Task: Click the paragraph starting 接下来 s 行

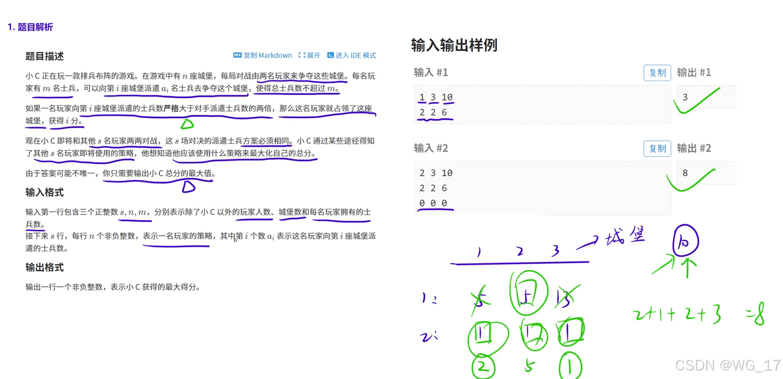Action: tap(200, 242)
